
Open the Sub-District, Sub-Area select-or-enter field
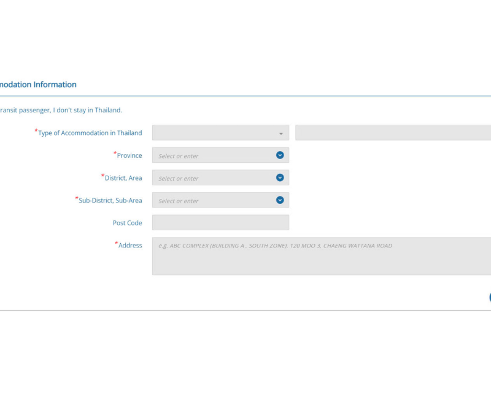click(x=212, y=201)
